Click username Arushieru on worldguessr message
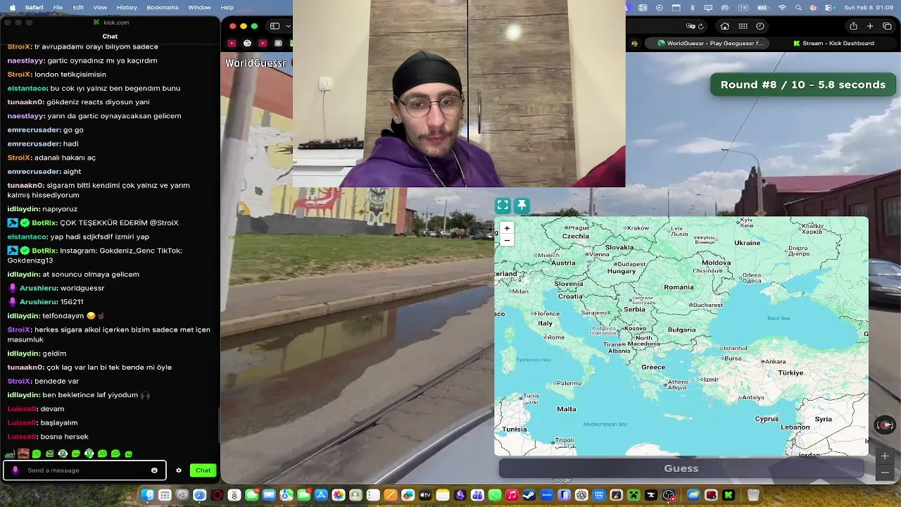This screenshot has width=901, height=507. pyautogui.click(x=39, y=288)
